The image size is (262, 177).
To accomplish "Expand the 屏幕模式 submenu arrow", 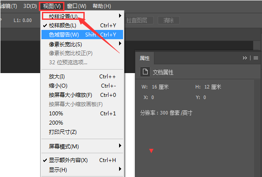I will point(120,146).
